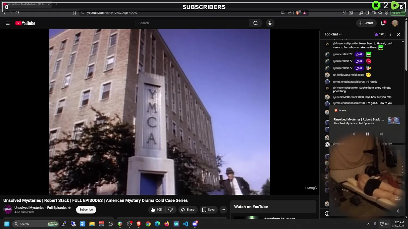Open Windows Start menu
The image size is (408, 229).
coord(7,224)
